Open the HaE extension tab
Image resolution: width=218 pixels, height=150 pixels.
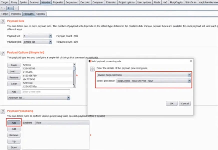[165, 2]
